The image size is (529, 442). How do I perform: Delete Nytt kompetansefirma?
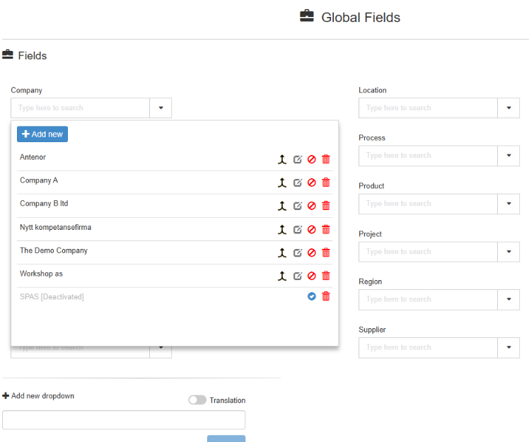[x=326, y=229]
